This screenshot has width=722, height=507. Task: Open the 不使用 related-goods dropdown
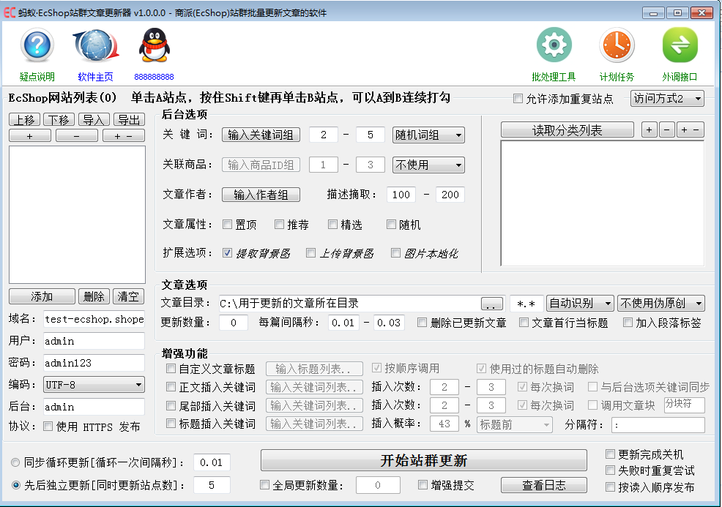click(x=428, y=165)
